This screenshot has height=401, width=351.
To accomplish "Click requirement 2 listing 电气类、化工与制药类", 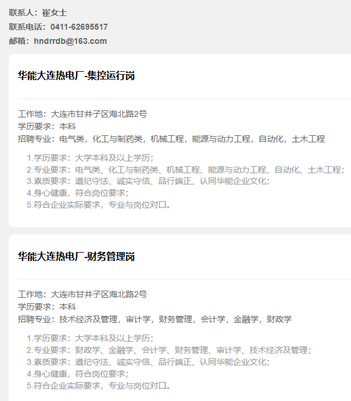I will 186,170.
